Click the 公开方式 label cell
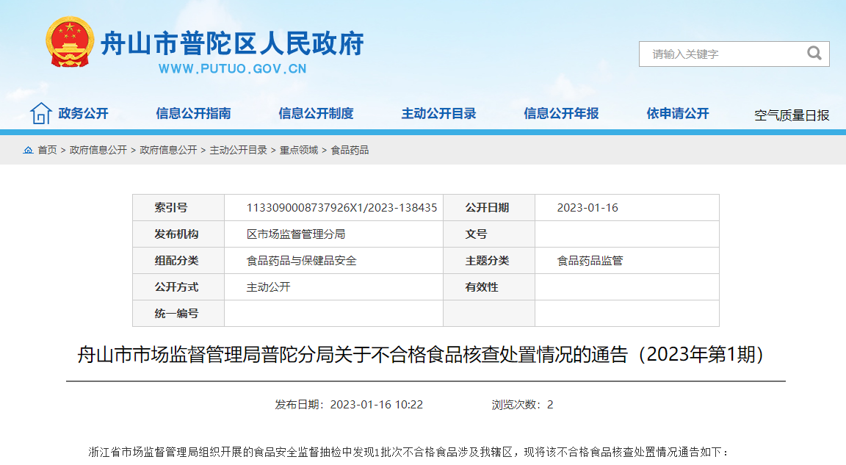Screen dimensions: 846x465 click(x=178, y=287)
